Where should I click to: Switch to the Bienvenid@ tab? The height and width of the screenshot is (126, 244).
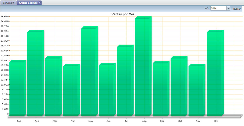click(9, 3)
